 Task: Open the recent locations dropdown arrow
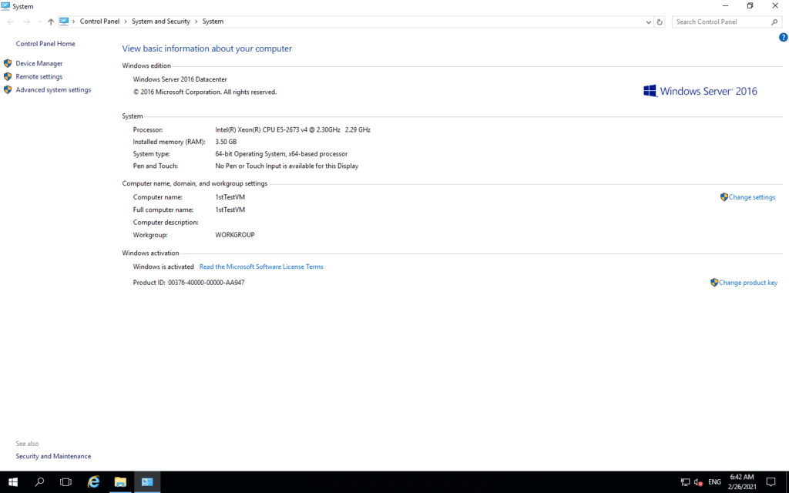coord(39,22)
